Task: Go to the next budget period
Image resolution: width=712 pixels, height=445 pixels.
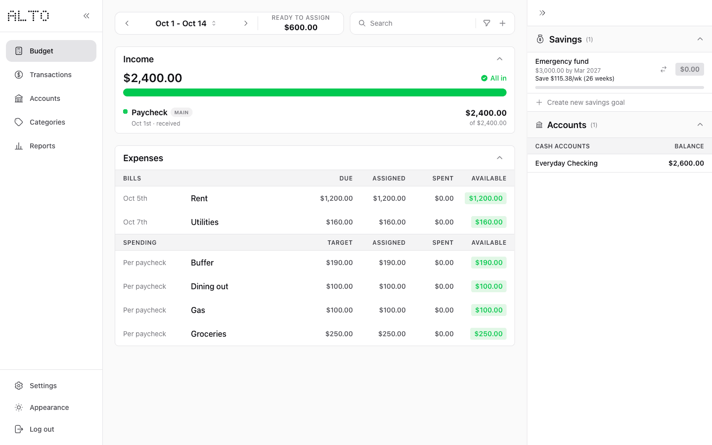Action: click(246, 23)
